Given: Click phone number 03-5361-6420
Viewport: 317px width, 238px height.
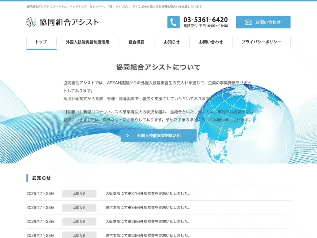Looking at the screenshot, I should coord(206,20).
